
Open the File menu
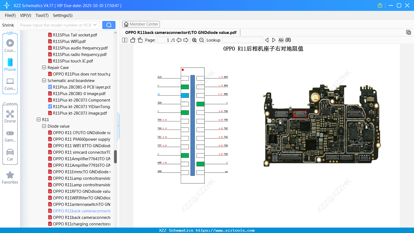pyautogui.click(x=10, y=15)
